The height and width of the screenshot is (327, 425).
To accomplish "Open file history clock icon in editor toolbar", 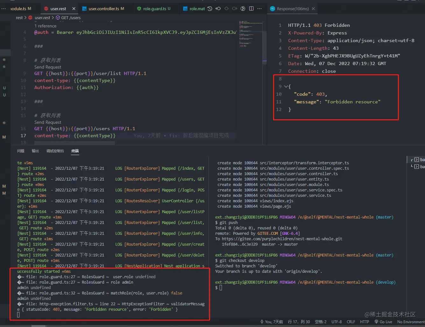I will pyautogui.click(x=210, y=9).
